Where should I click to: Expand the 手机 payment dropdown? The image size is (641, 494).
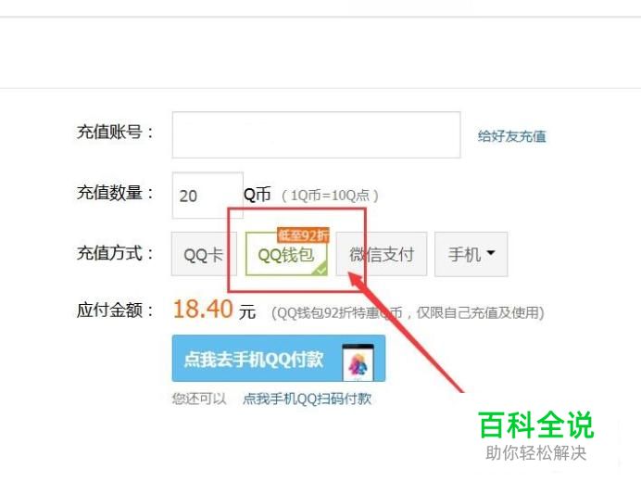click(471, 254)
